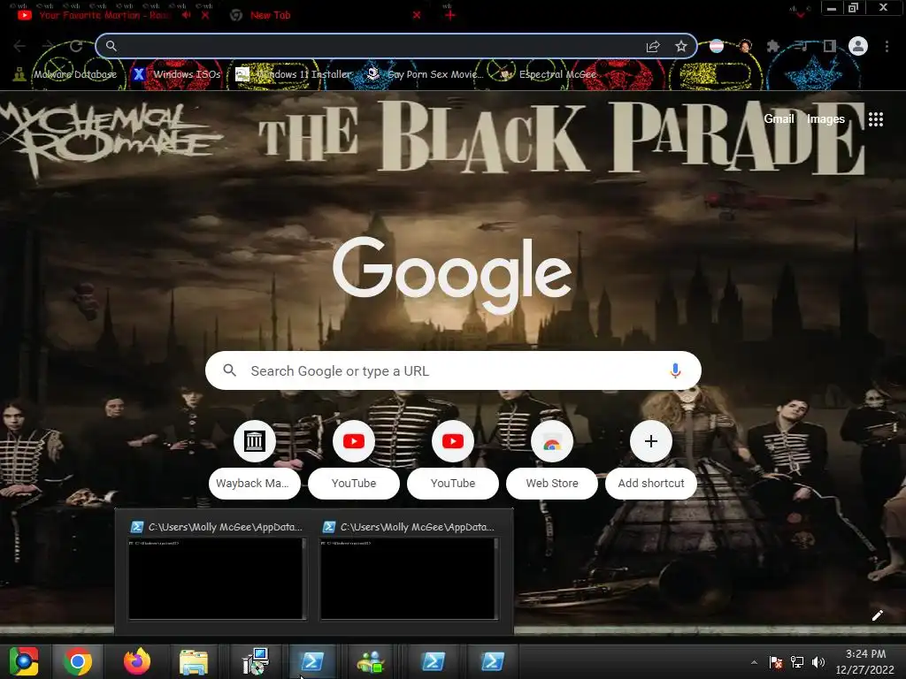Open the pink-blue striped flag extension
Image resolution: width=906 pixels, height=679 pixels.
point(717,46)
